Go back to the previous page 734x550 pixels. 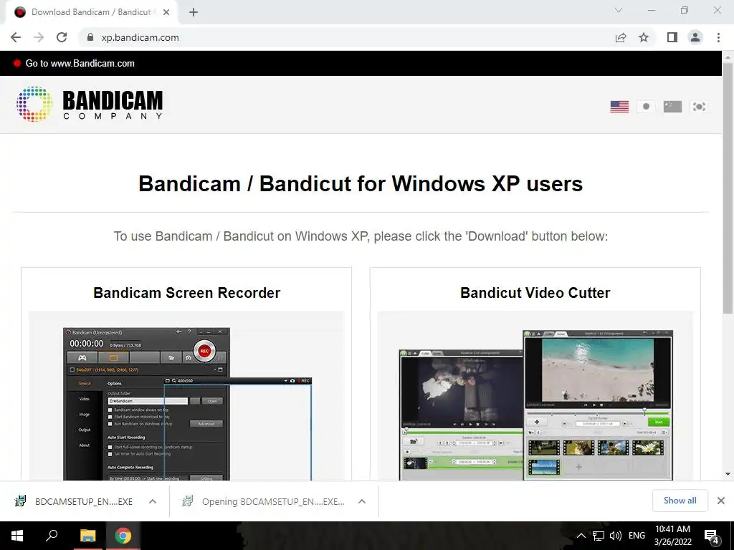tap(16, 37)
